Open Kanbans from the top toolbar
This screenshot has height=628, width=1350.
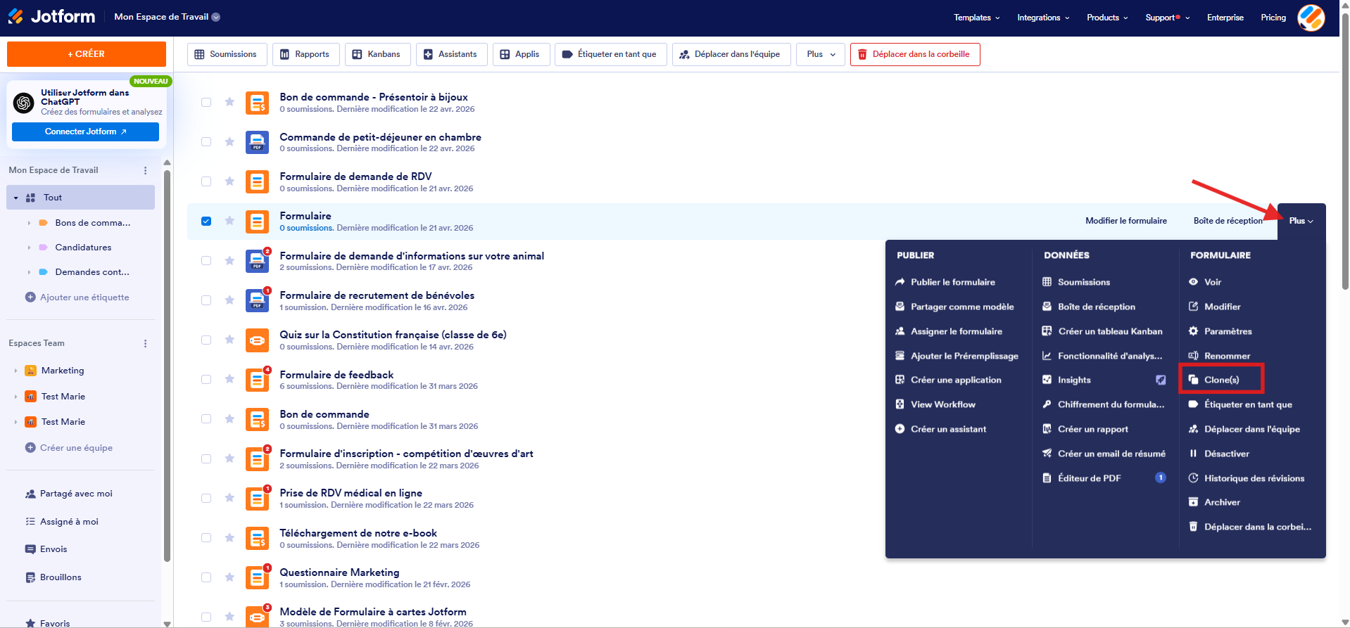coord(377,54)
